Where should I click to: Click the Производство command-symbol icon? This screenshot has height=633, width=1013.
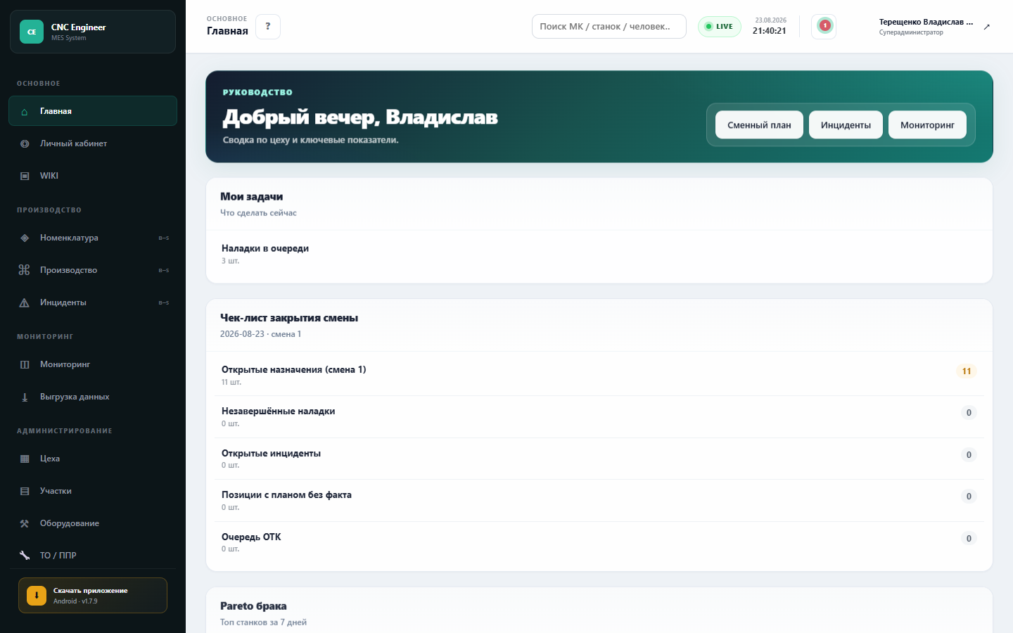(25, 270)
